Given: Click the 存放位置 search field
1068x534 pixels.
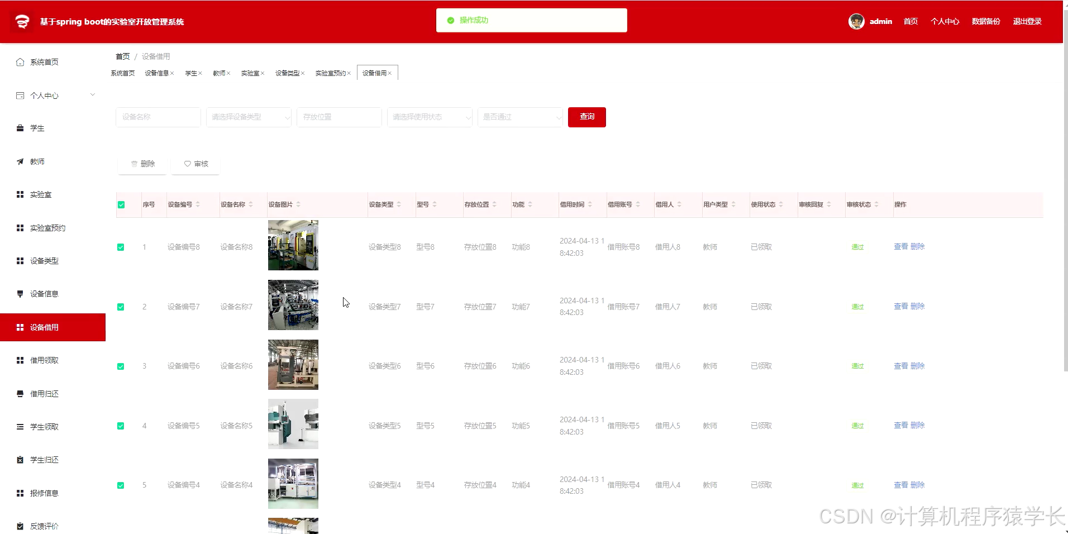Looking at the screenshot, I should (x=339, y=117).
